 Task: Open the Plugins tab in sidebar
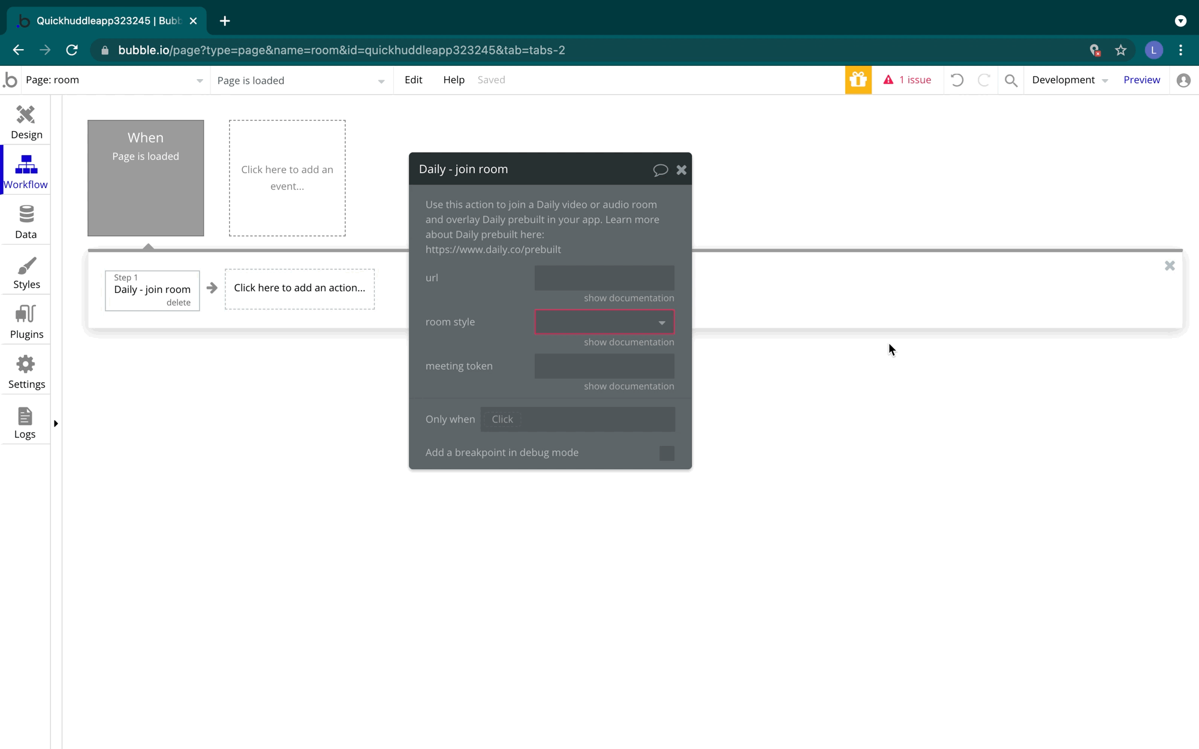click(26, 322)
